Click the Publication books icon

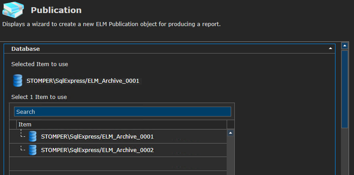tap(13, 10)
